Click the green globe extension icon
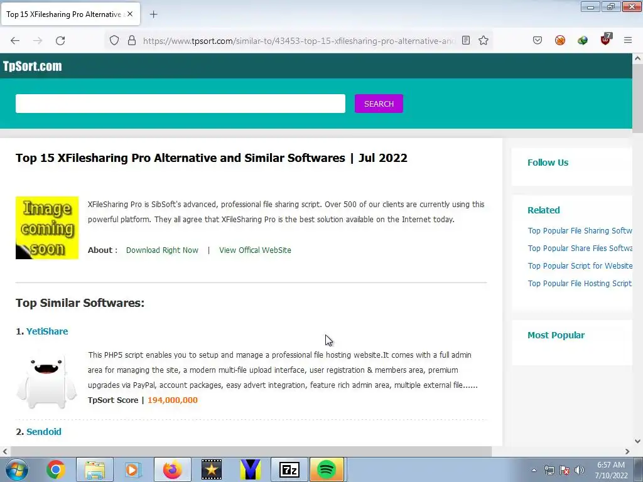The image size is (643, 482). (582, 40)
